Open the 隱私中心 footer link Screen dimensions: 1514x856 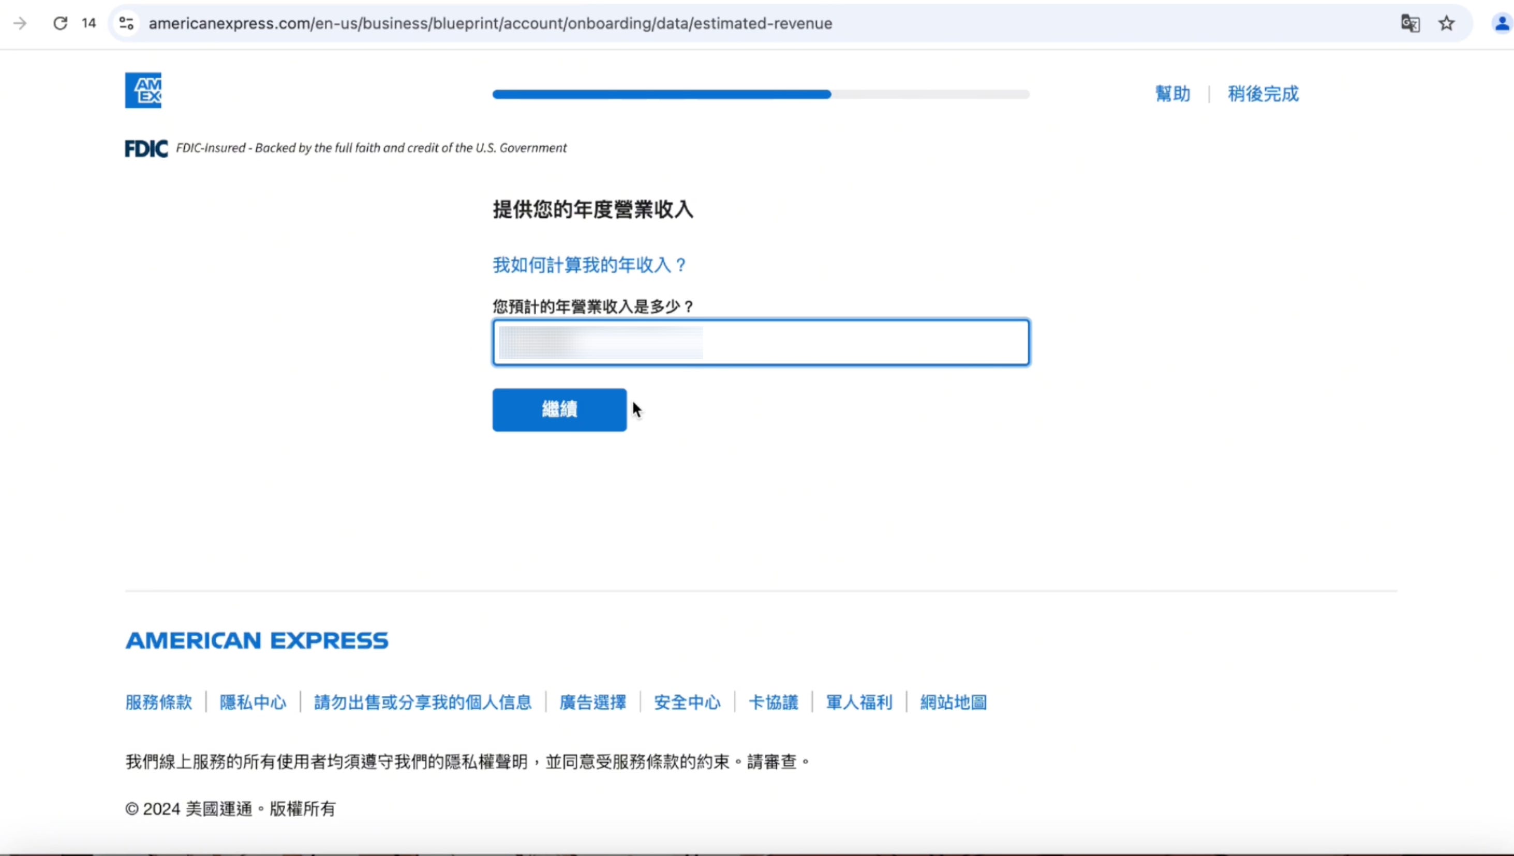point(253,702)
